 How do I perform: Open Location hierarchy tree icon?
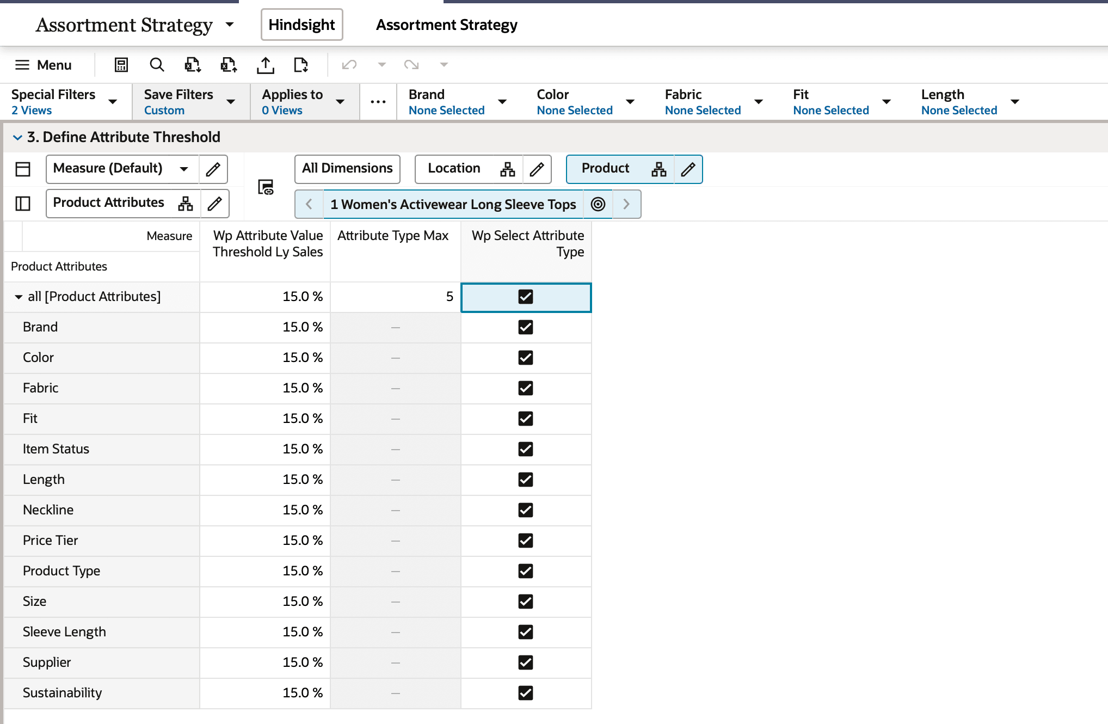tap(507, 169)
